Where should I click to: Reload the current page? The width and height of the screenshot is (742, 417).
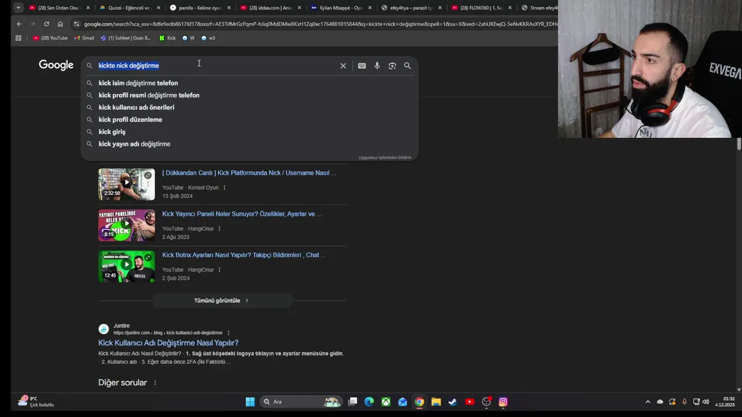pos(46,24)
